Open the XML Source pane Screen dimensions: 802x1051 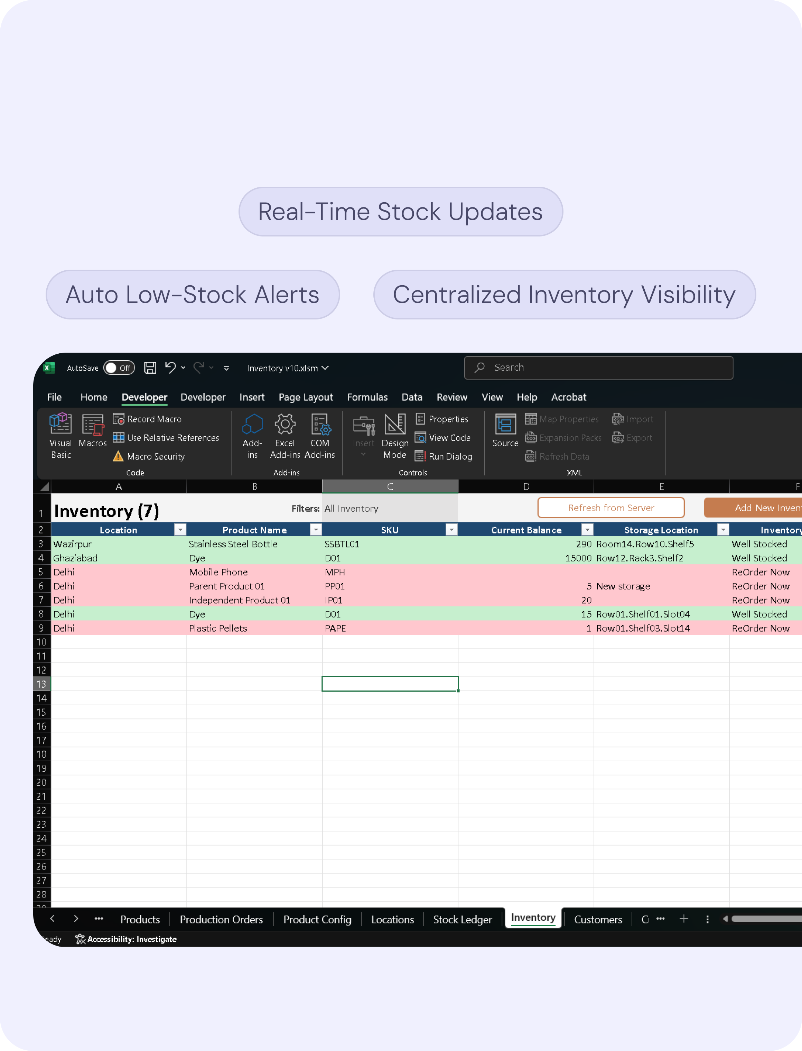505,430
